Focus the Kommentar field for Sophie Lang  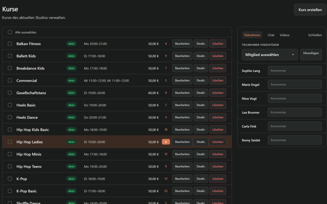click(x=295, y=70)
